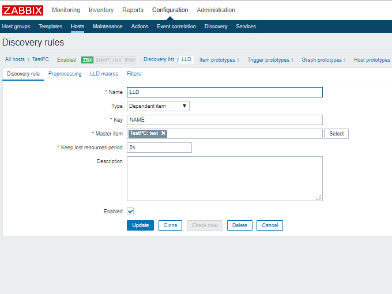Open Graph prototypes link
Viewport: 392px width, 294px height.
click(322, 60)
